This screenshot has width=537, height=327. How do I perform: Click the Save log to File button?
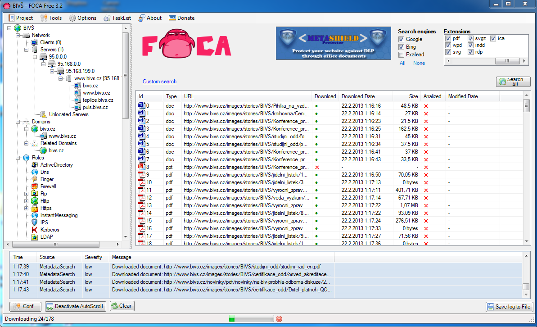[x=509, y=307]
